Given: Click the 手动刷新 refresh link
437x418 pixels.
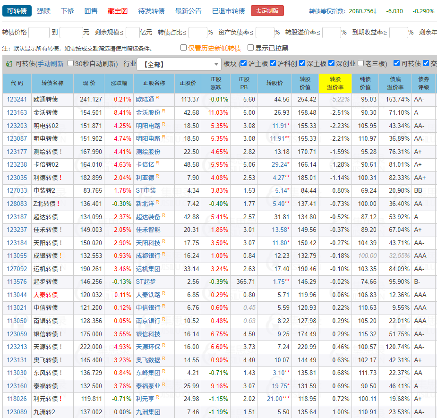Looking at the screenshot, I should point(51,64).
